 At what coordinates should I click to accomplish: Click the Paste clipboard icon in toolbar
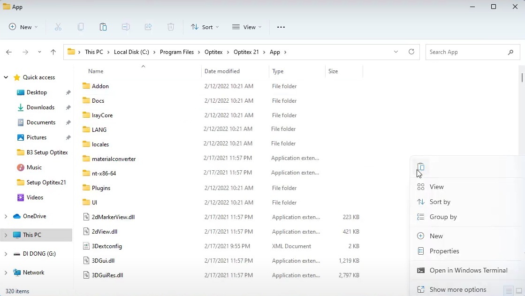click(x=103, y=27)
